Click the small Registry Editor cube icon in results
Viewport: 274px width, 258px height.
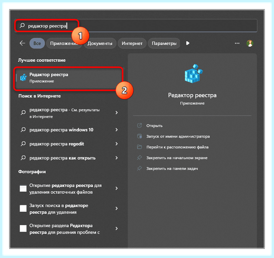(x=23, y=77)
